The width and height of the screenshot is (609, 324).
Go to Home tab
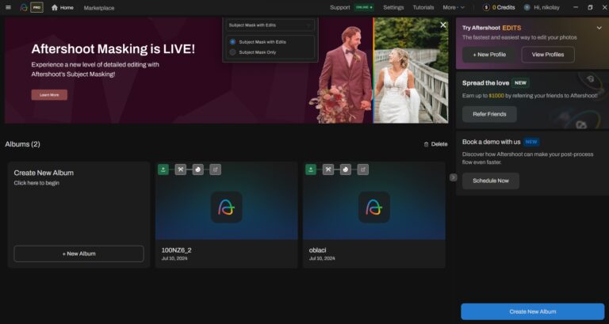[62, 7]
